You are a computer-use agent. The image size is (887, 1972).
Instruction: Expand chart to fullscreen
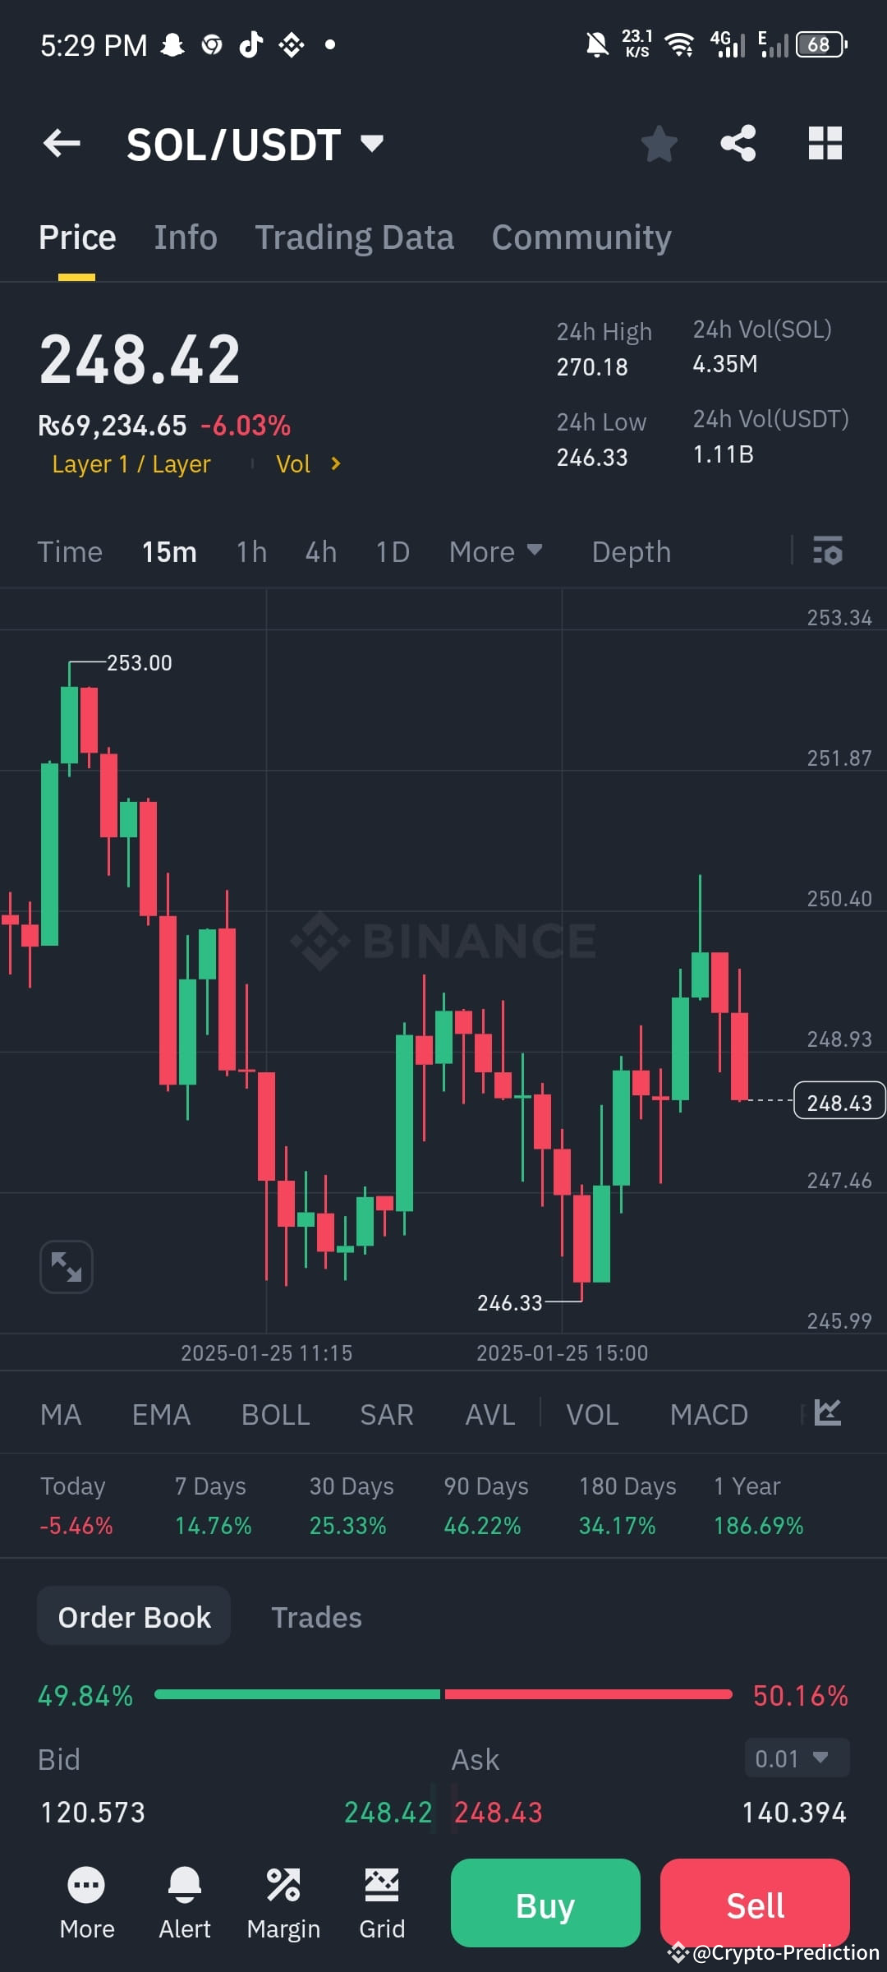(x=67, y=1266)
